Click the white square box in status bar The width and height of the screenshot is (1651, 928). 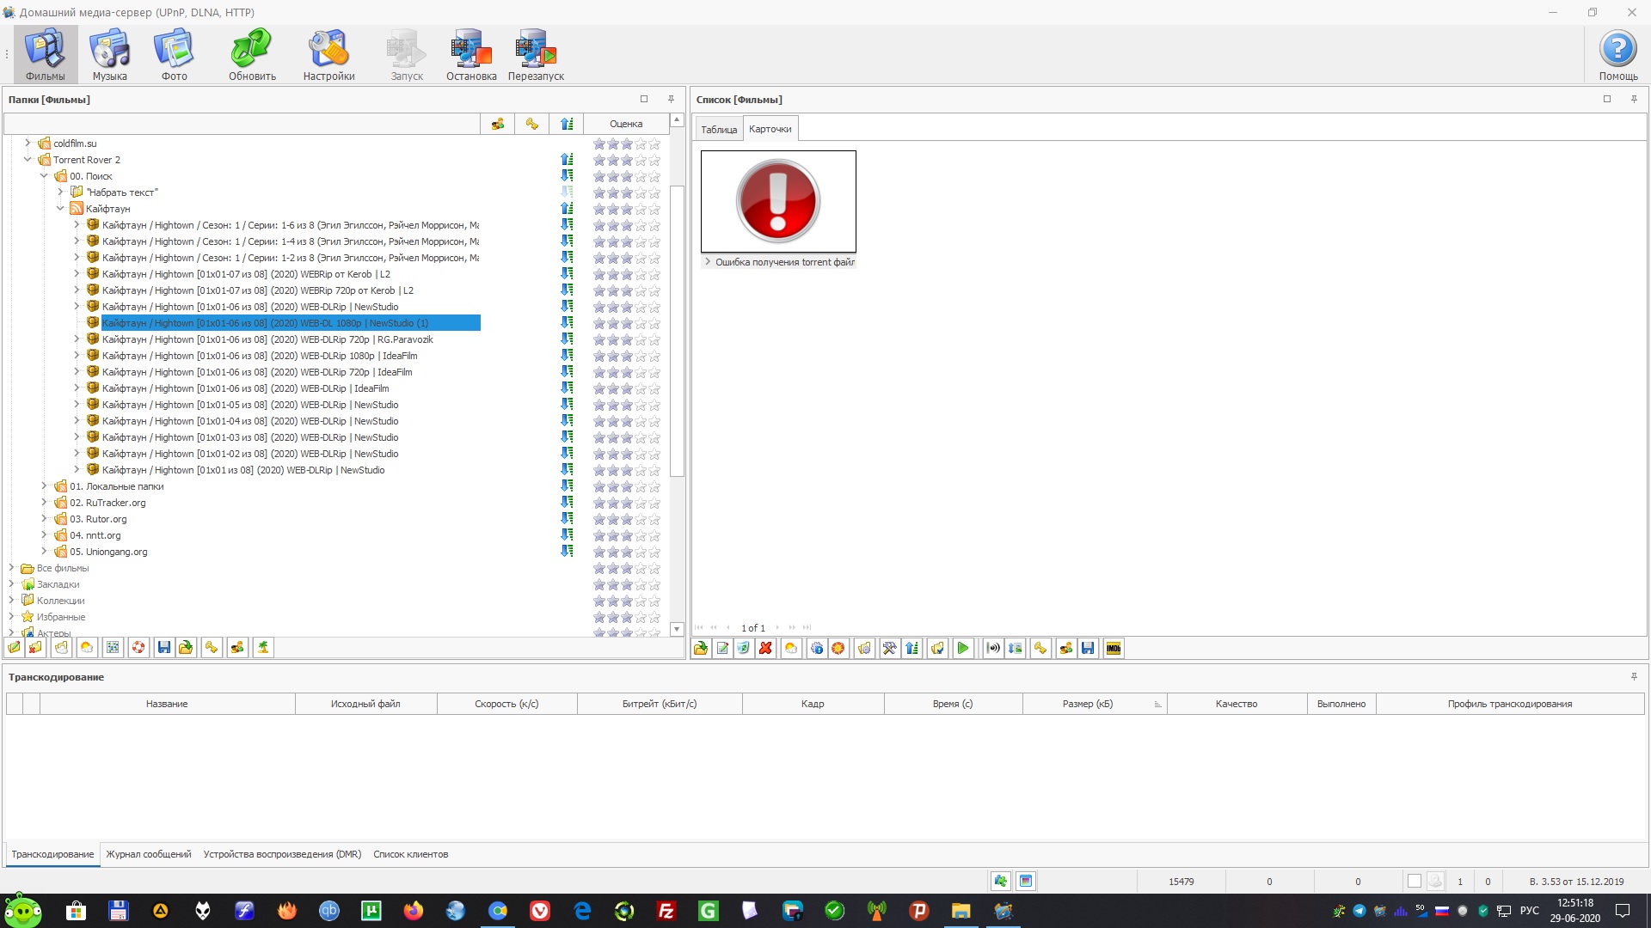coord(1414,882)
